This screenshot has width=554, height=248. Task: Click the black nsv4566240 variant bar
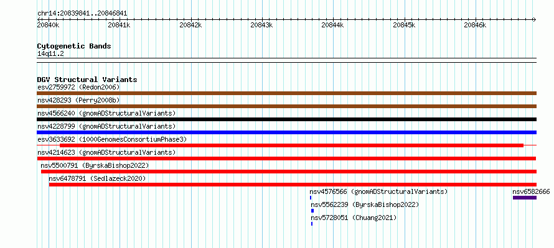286,119
